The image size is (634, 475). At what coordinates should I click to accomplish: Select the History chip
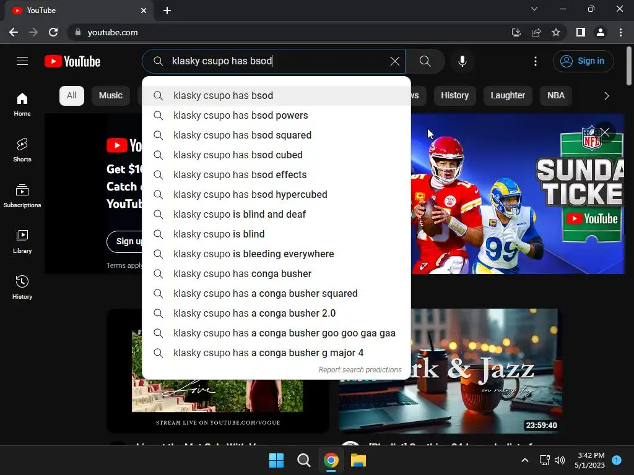coord(455,96)
